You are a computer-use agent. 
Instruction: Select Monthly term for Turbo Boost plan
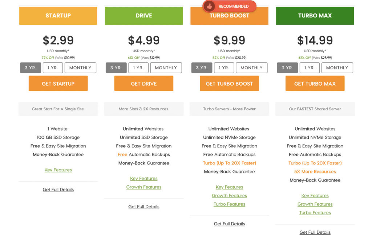click(252, 68)
